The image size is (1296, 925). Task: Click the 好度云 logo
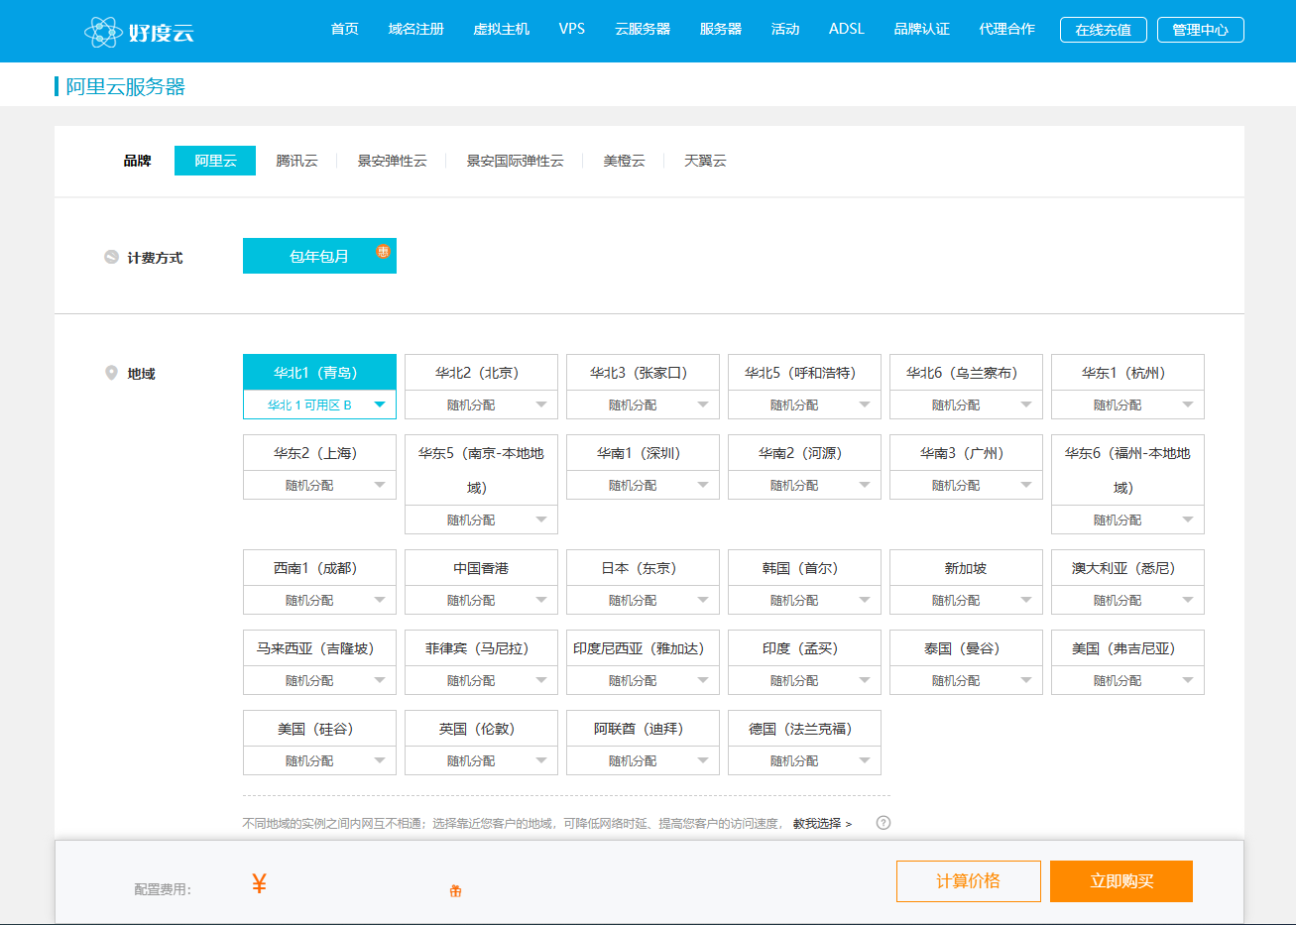pos(139,32)
